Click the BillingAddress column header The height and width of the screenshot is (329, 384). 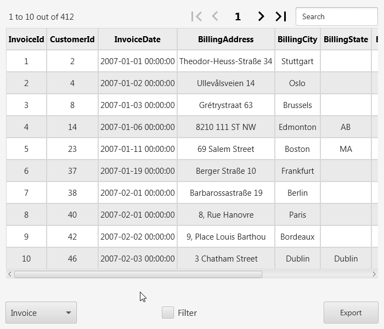click(x=226, y=39)
